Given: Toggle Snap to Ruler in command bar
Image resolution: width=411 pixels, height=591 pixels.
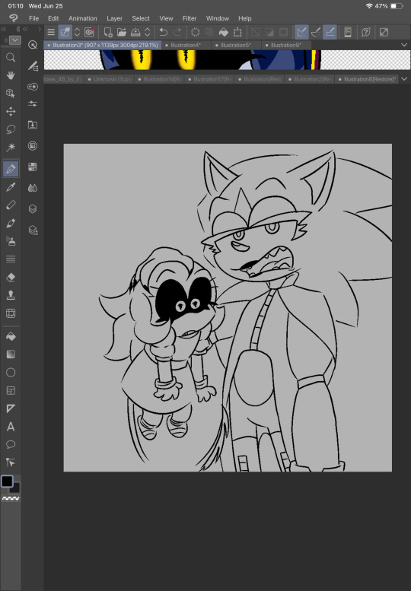Looking at the screenshot, I should (x=301, y=33).
